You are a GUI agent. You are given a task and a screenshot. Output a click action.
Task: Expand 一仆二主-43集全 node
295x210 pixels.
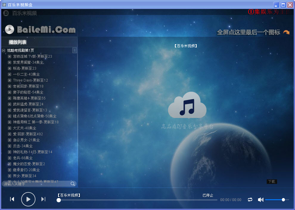[10, 74]
